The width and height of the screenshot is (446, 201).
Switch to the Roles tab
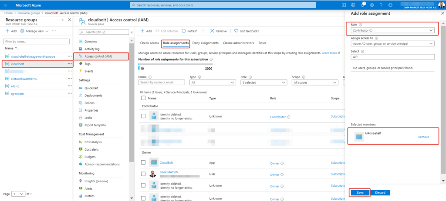[x=263, y=43]
